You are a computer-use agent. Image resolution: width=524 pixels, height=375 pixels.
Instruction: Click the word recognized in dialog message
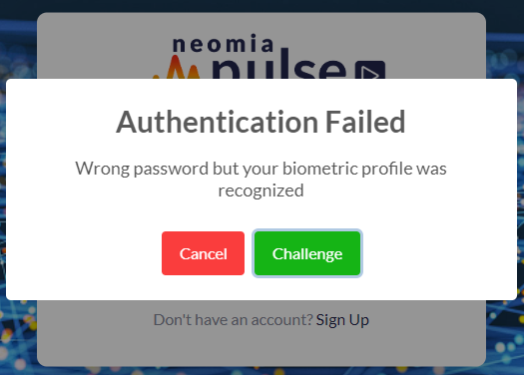261,191
